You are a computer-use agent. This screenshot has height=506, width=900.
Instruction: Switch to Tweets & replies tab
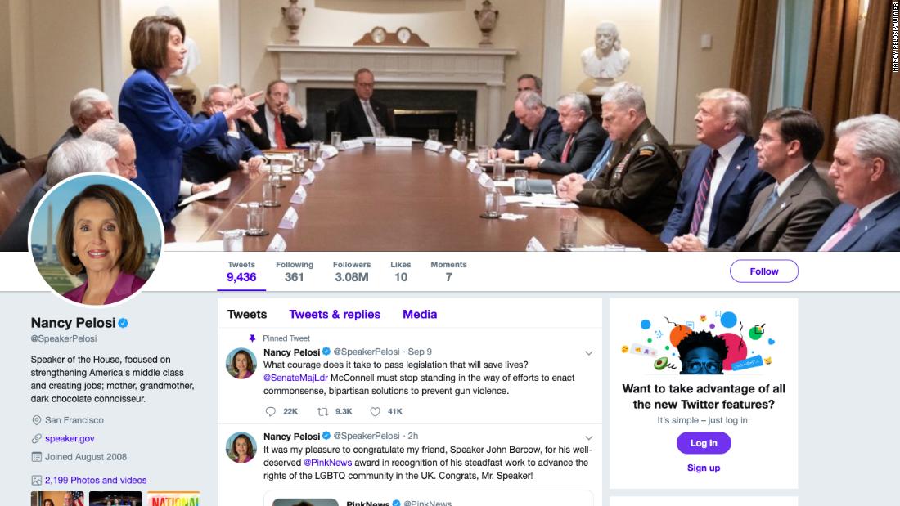tap(335, 315)
